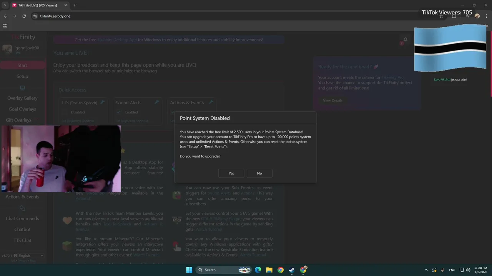Reload the page

tap(24, 16)
